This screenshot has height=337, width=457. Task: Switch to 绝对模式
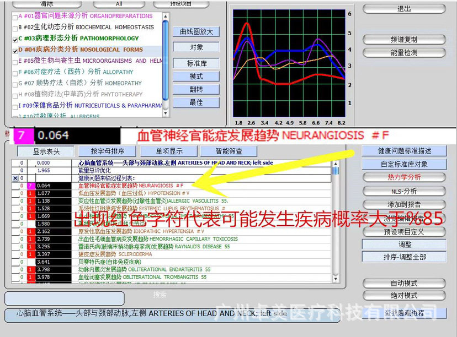[x=404, y=296]
